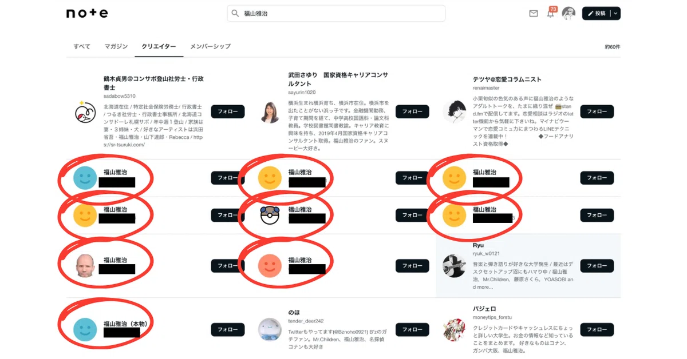The width and height of the screenshot is (687, 359).
Task: Open the note logo home link
Action: coord(87,13)
